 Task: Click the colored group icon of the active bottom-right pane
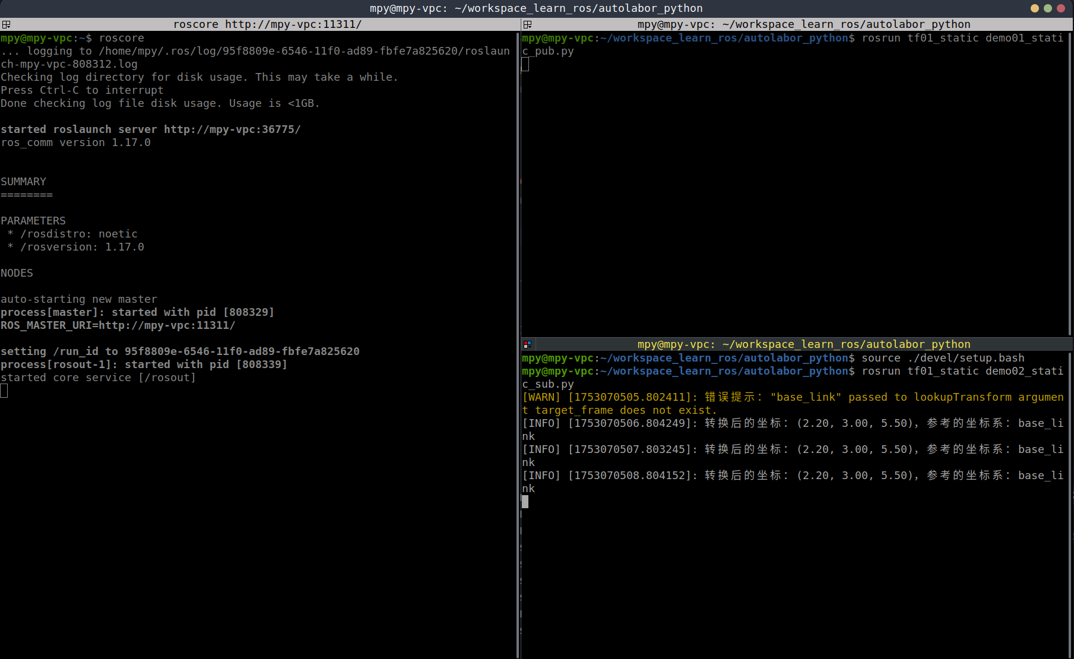(527, 344)
